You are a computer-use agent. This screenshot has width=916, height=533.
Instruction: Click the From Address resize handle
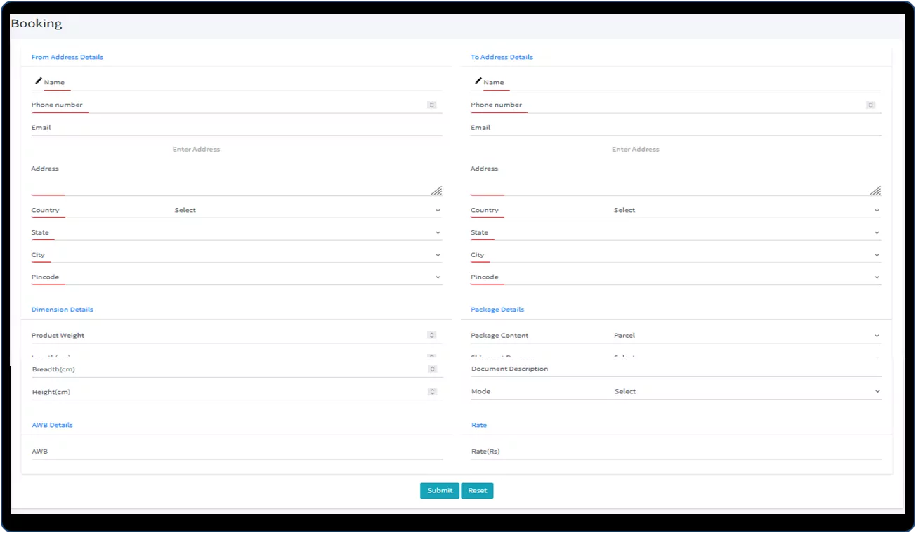click(x=436, y=190)
